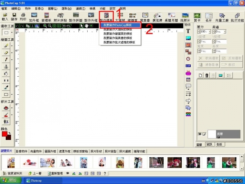Insert a clock date object
This screenshot has width=245, height=184.
tap(188, 59)
